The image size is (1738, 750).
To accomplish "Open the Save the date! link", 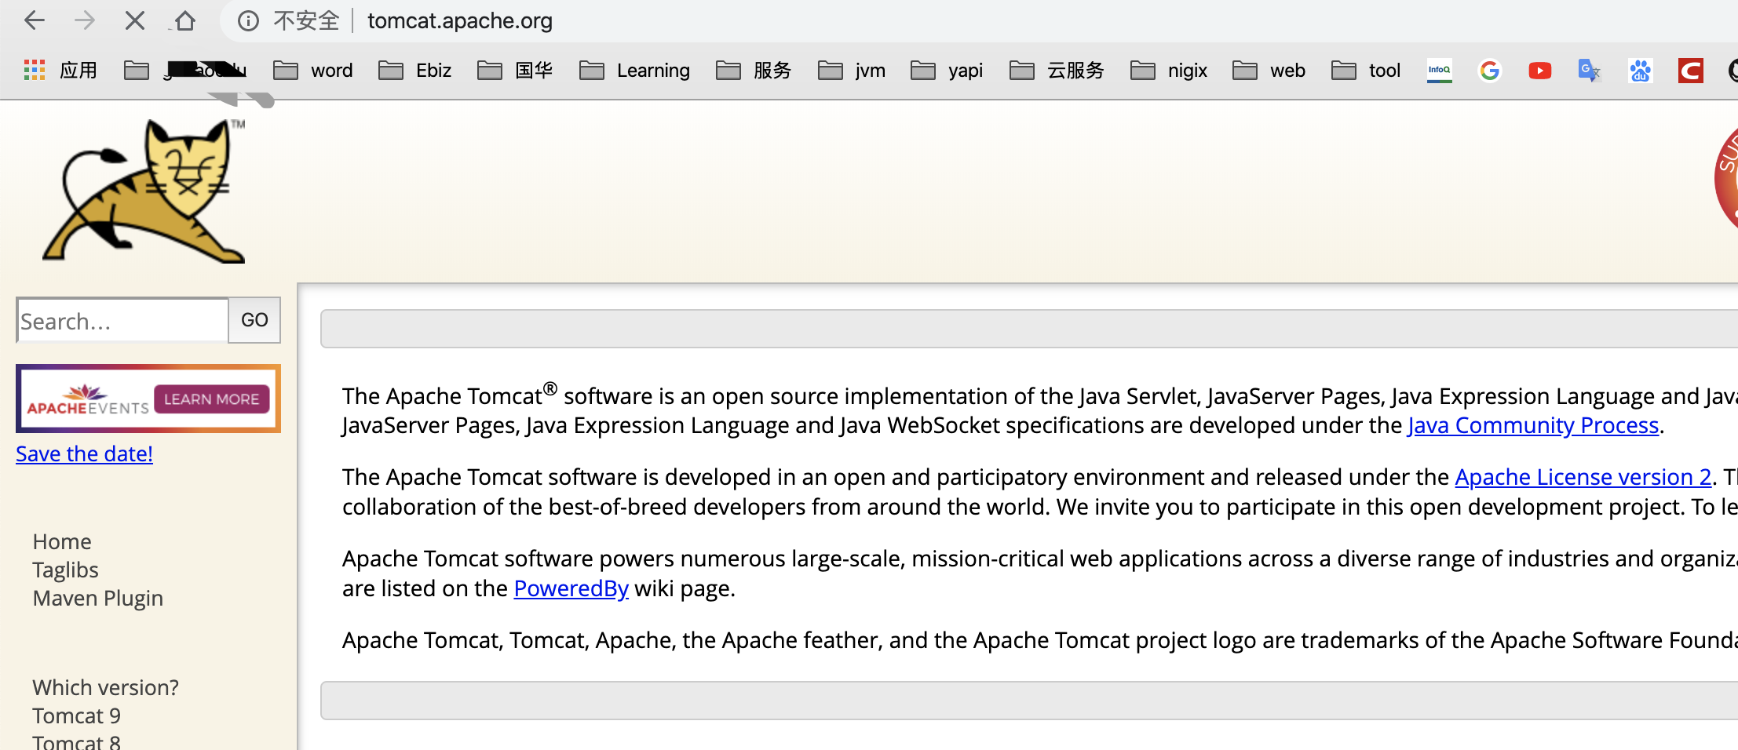I will click(84, 454).
